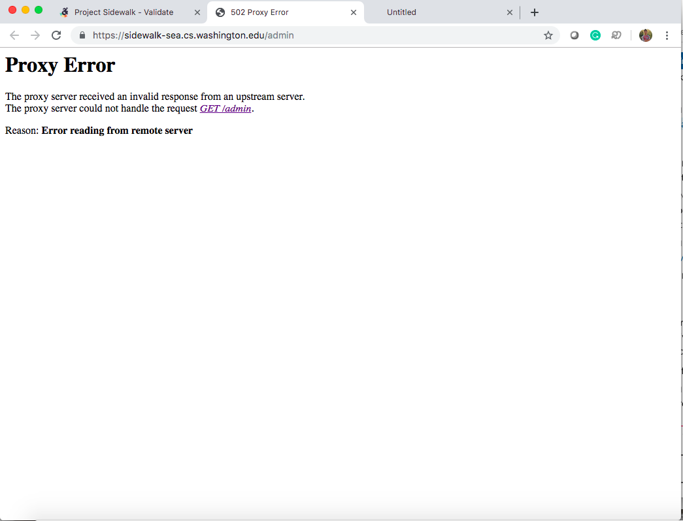
Task: Click the browser forward arrow
Action: 35,35
